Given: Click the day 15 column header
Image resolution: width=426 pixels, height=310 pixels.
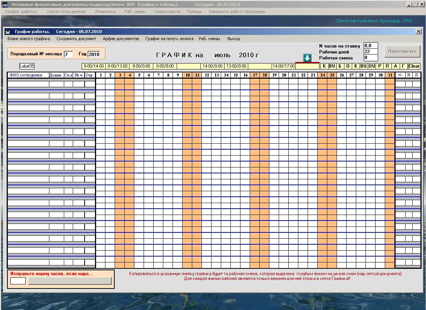Looking at the screenshot, I should [x=236, y=75].
